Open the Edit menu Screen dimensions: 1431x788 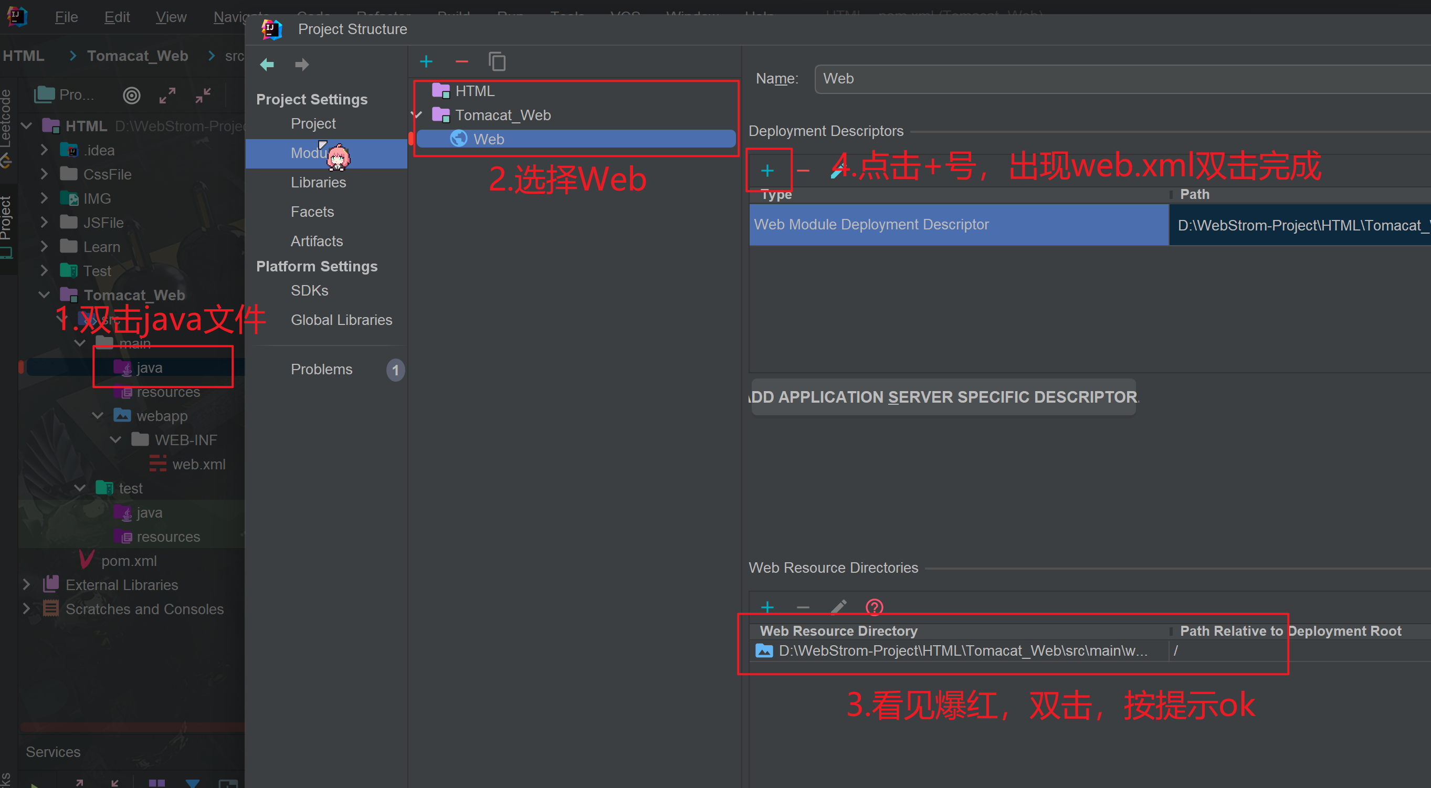tap(117, 17)
